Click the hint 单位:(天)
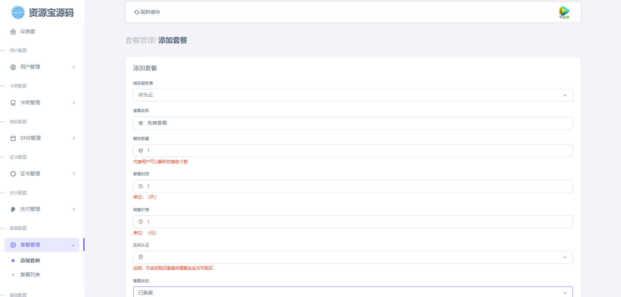 [x=145, y=197]
